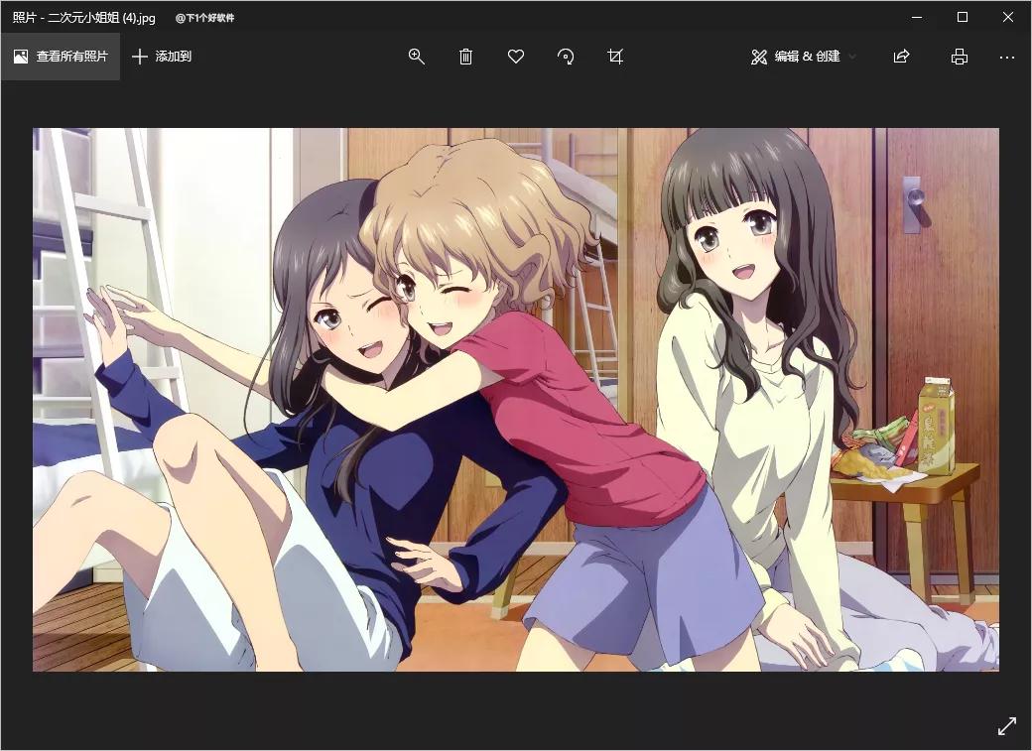Print the current photo

[x=959, y=57]
